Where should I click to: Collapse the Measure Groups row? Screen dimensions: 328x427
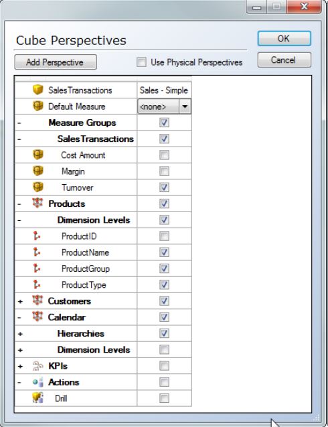[19, 123]
